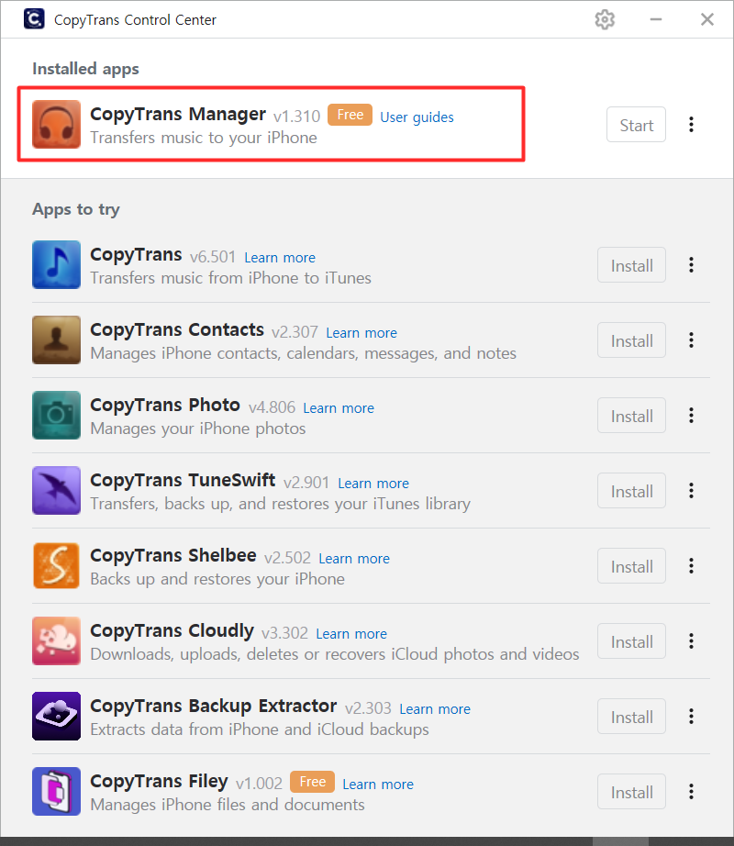Click the CopyTrans Filey app icon
Image resolution: width=734 pixels, height=846 pixels.
point(56,792)
